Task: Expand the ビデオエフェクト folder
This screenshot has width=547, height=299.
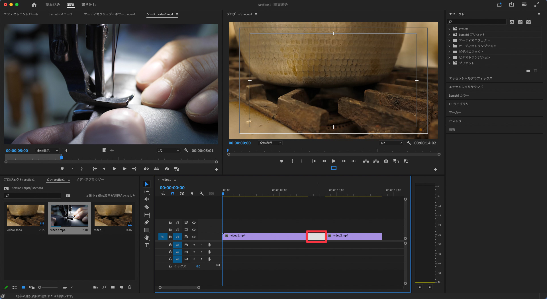Action: 449,52
